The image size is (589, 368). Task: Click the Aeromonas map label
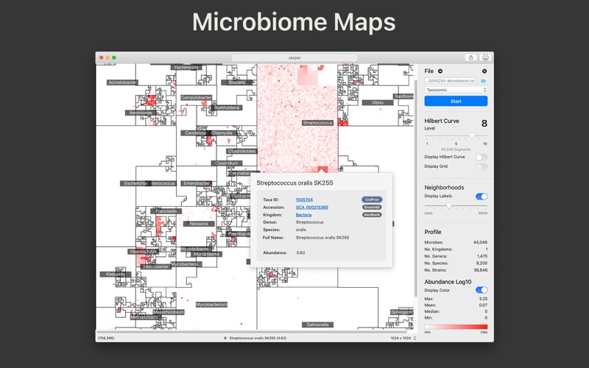[141, 113]
